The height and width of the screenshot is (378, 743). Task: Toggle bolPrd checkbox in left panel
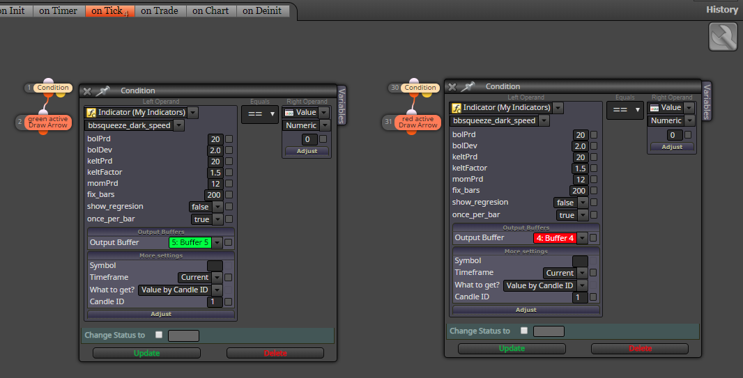[x=229, y=139]
